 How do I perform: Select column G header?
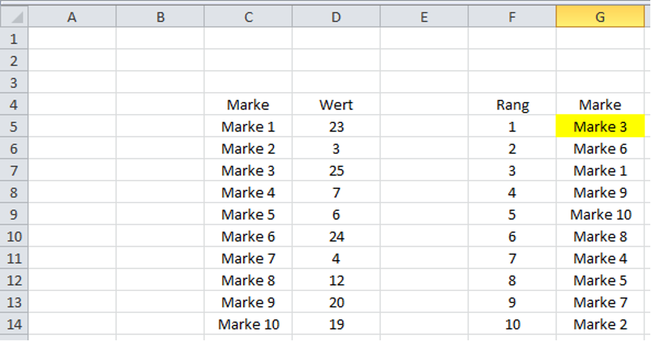tap(600, 17)
